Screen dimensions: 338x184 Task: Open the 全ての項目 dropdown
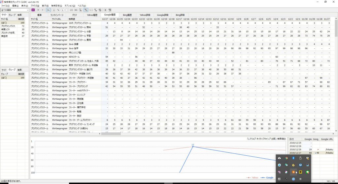pos(15,10)
